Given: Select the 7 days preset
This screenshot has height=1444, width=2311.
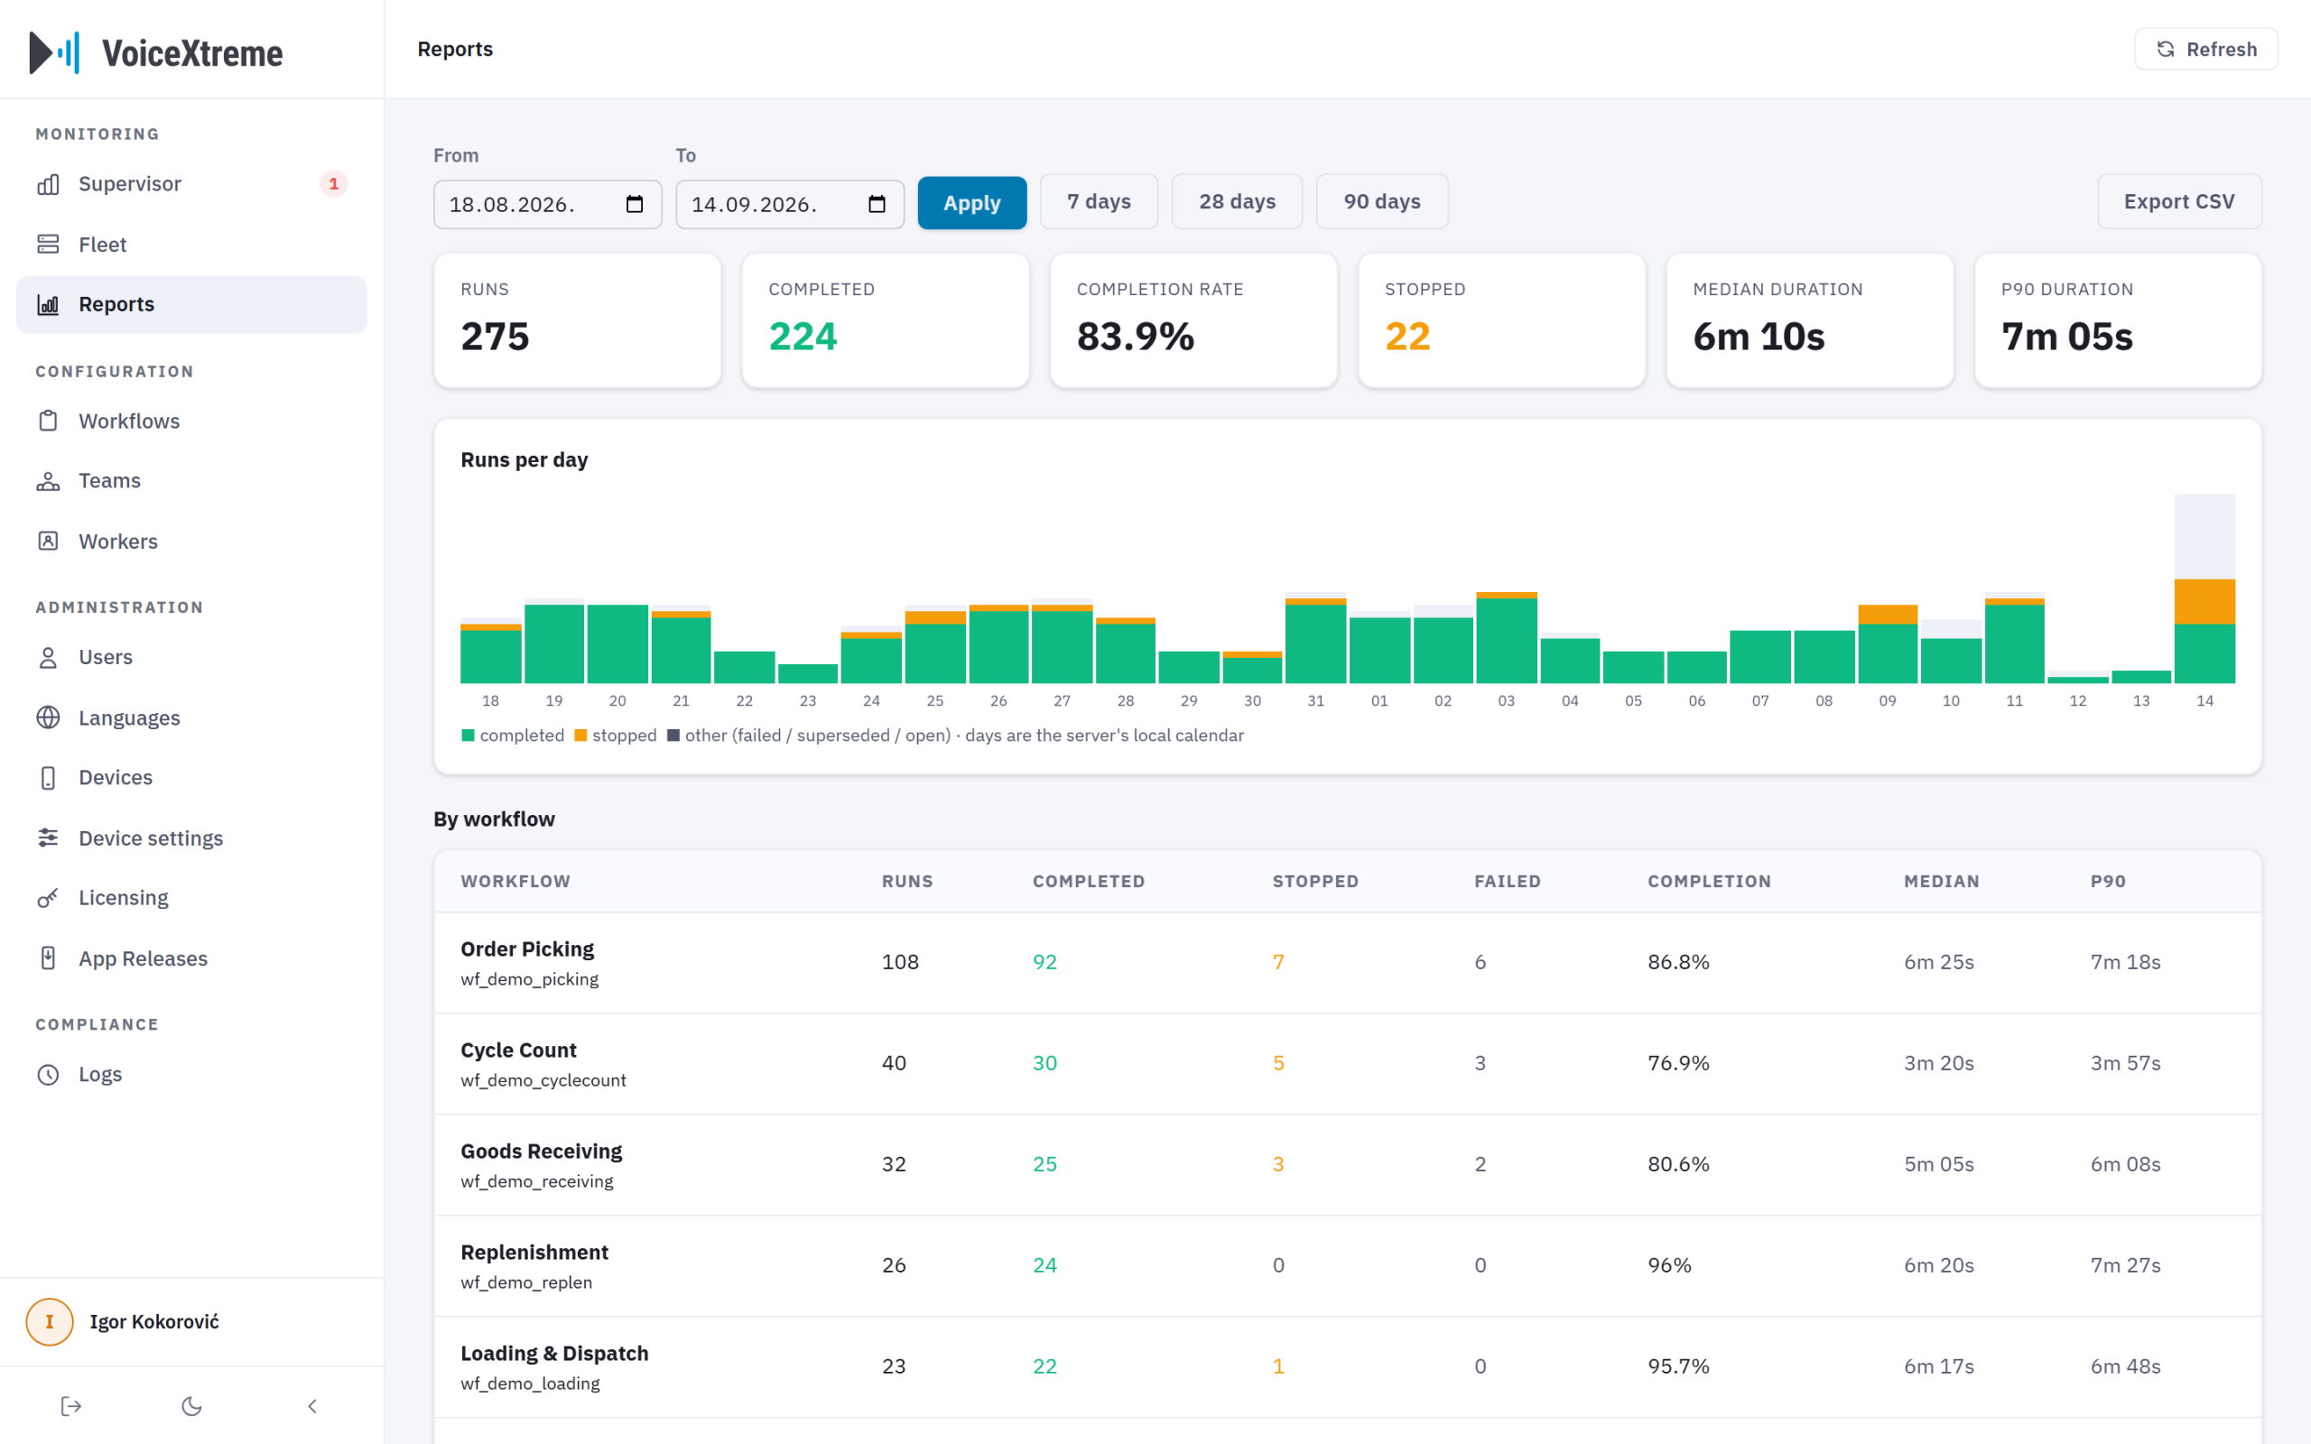Looking at the screenshot, I should click(x=1100, y=201).
